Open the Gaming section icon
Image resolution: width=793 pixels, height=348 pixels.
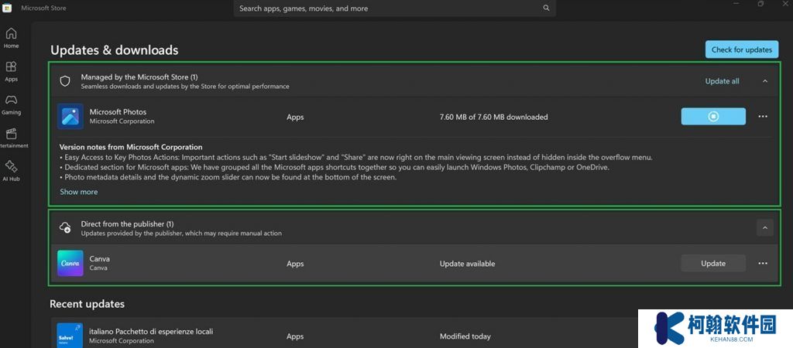(11, 100)
